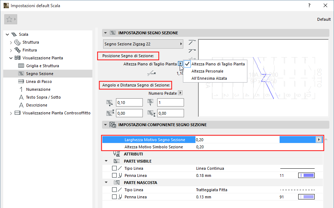334x208 pixels.
Task: Collapse the Impostazioni Segno Sezione panel
Action: click(x=105, y=33)
